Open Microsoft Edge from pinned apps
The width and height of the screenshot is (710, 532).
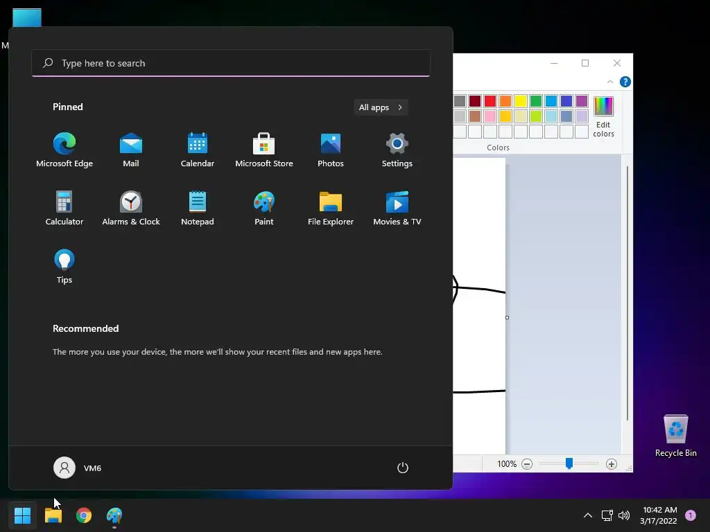[x=64, y=150]
